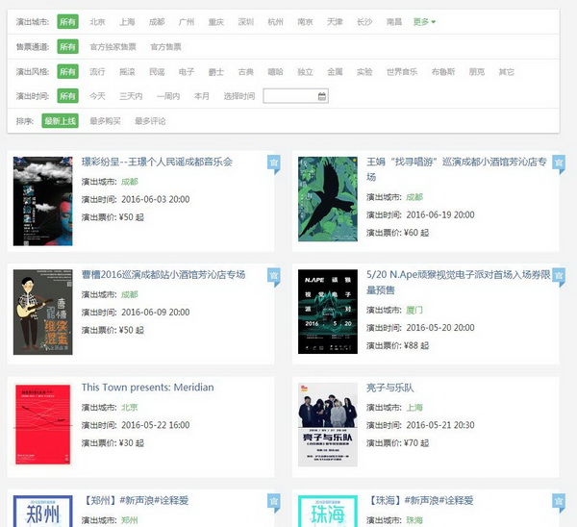Show performances for 本月
This screenshot has height=527, width=577.
[x=202, y=96]
